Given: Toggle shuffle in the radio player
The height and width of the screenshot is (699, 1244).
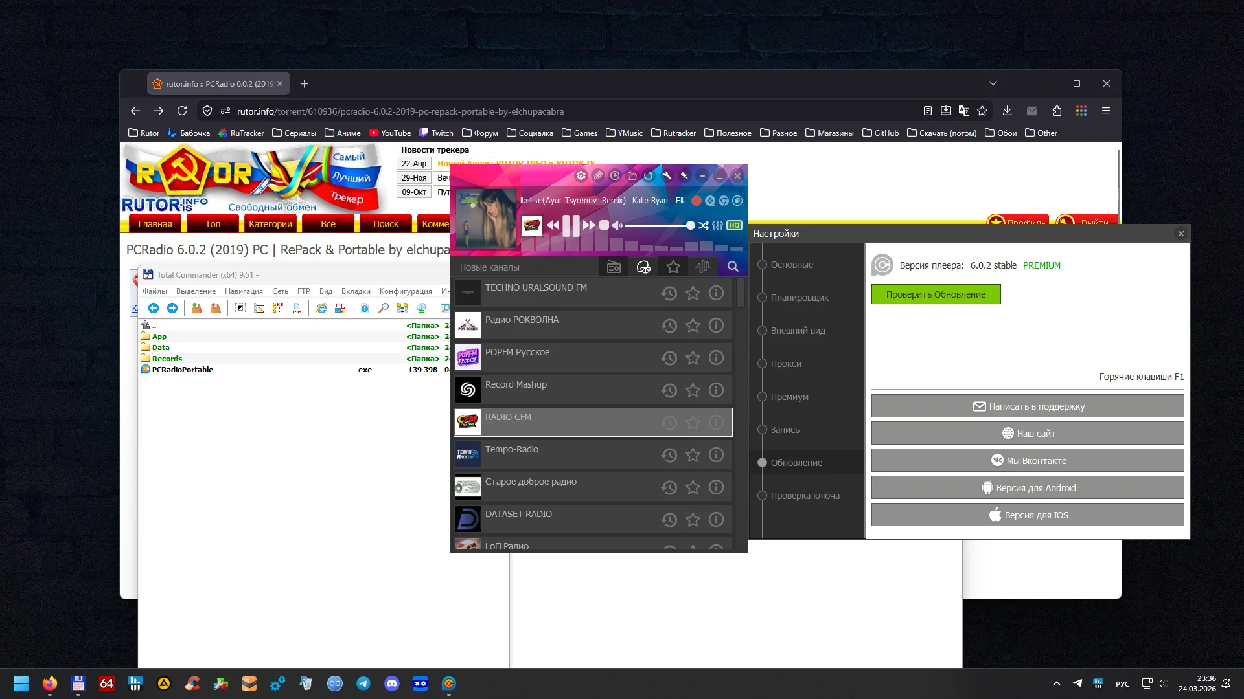Looking at the screenshot, I should (x=703, y=225).
